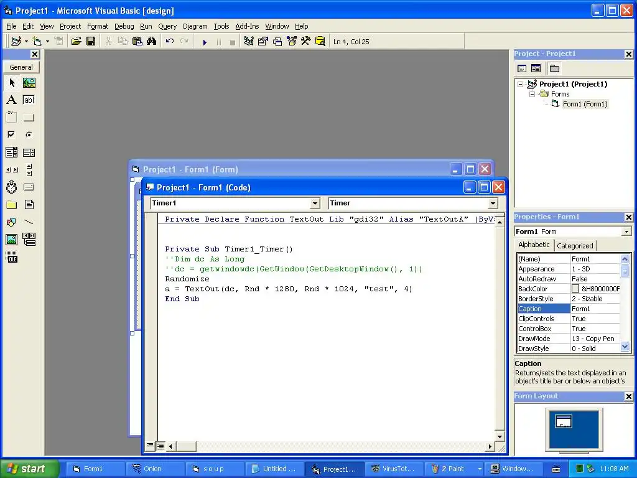Open the Debug menu
The image size is (637, 478).
[x=124, y=26]
